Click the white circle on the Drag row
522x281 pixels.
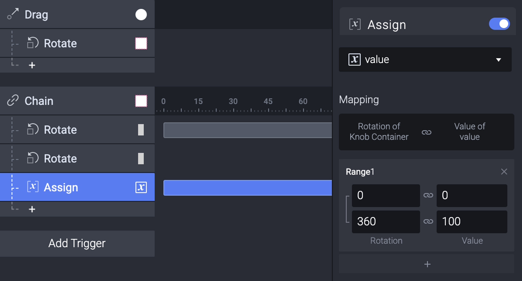click(141, 15)
